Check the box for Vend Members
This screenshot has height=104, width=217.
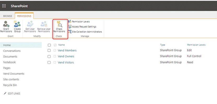(49, 50)
